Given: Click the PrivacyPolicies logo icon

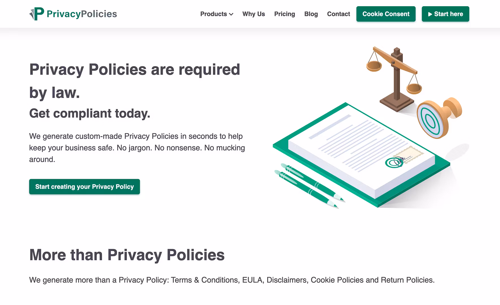Looking at the screenshot, I should 36,13.
